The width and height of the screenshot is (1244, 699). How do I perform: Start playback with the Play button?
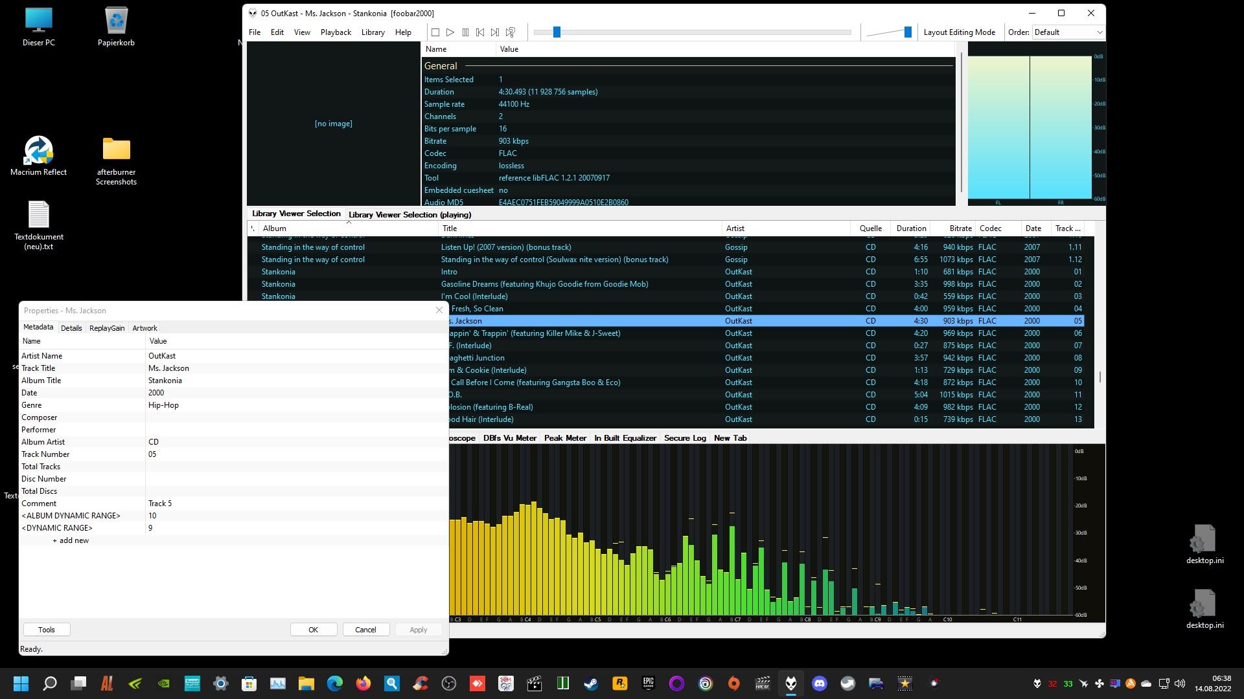[x=450, y=32]
